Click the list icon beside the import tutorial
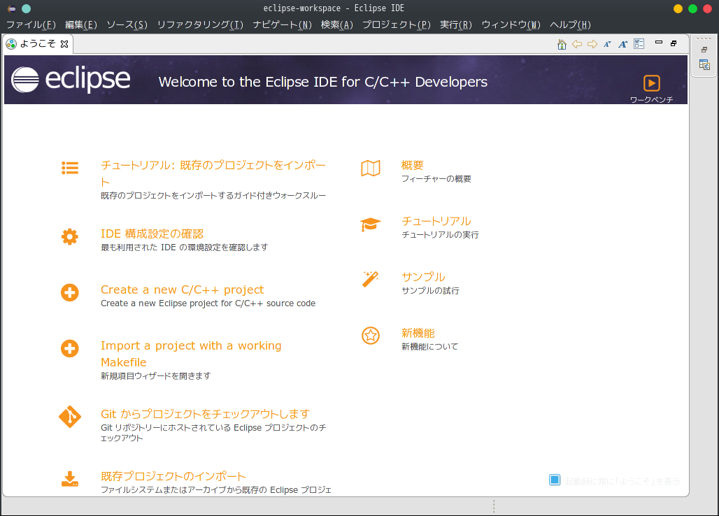 coord(70,168)
